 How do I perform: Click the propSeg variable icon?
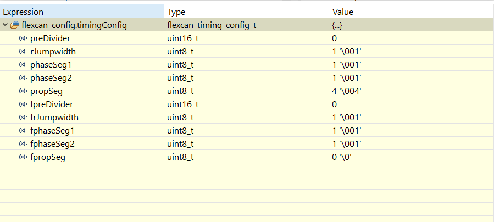(24, 91)
